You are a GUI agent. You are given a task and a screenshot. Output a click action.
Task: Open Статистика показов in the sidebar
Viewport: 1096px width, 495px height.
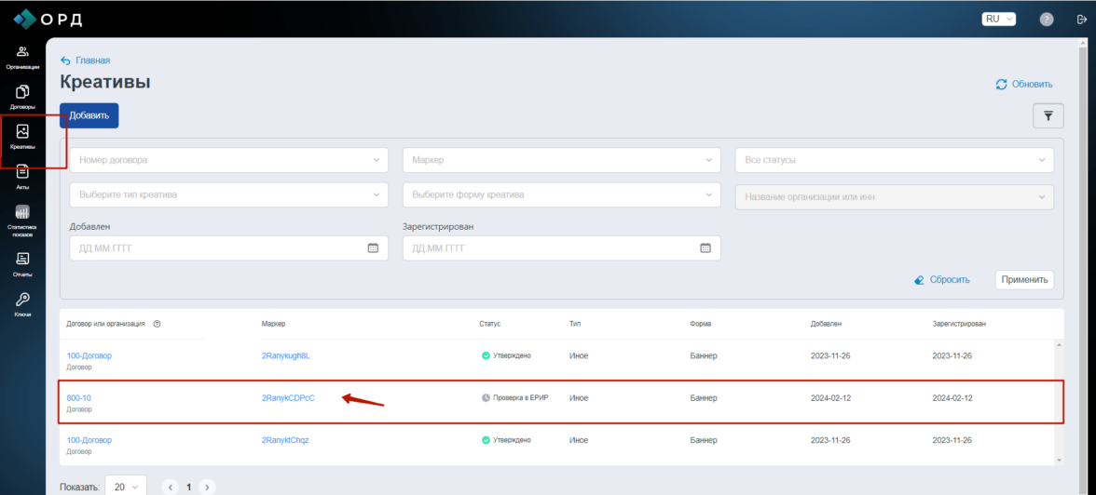[22, 217]
